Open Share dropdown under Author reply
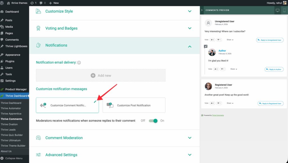The image size is (288, 163). pos(233,69)
